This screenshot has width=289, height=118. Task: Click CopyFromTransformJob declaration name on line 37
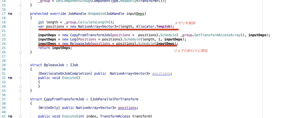coord(64,99)
